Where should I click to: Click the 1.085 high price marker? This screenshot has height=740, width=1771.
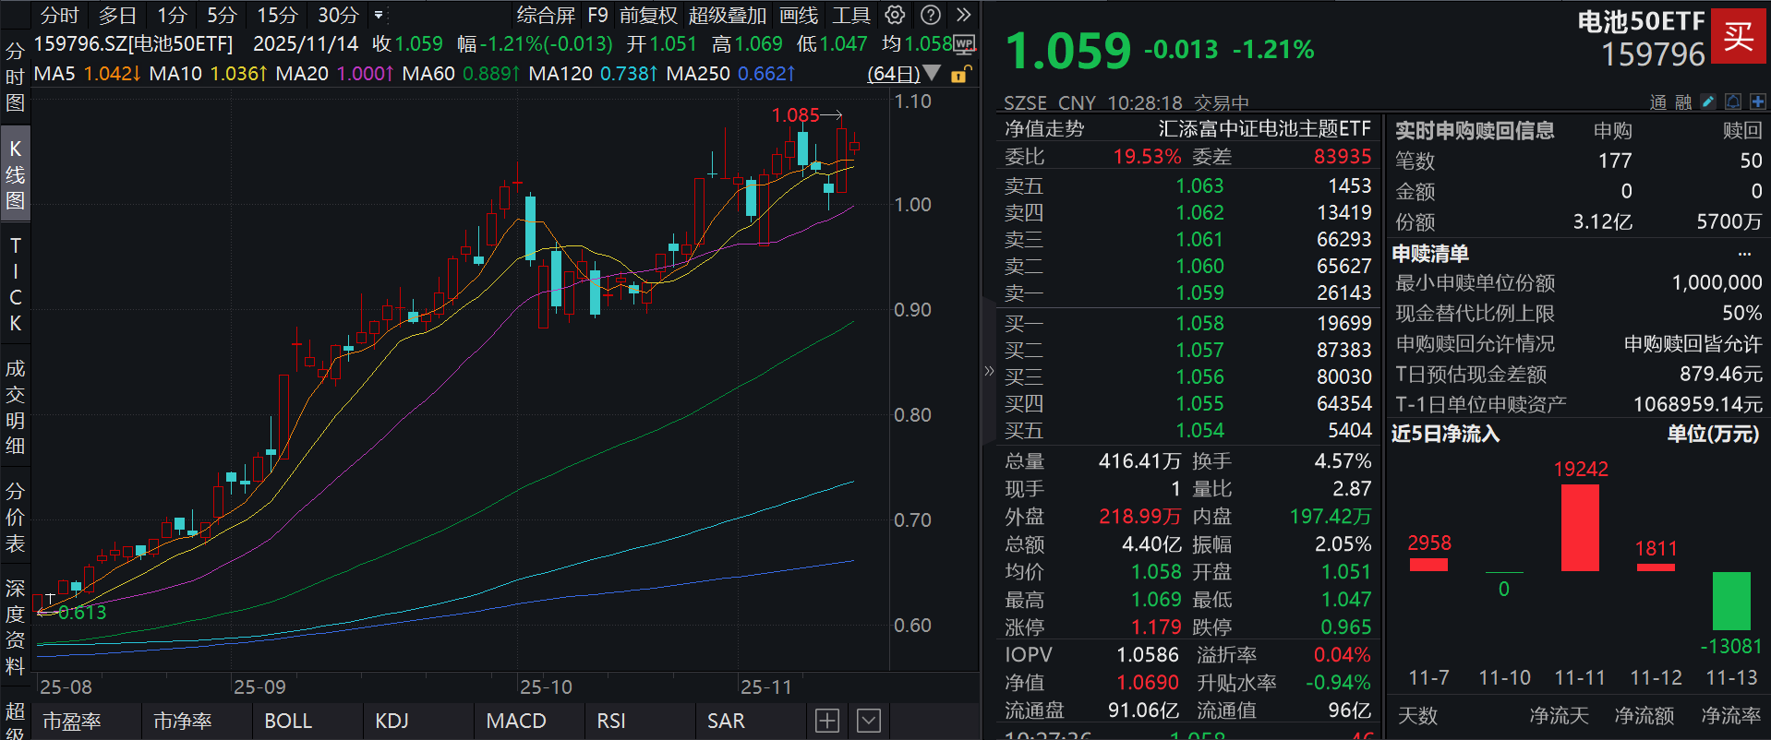[x=796, y=115]
